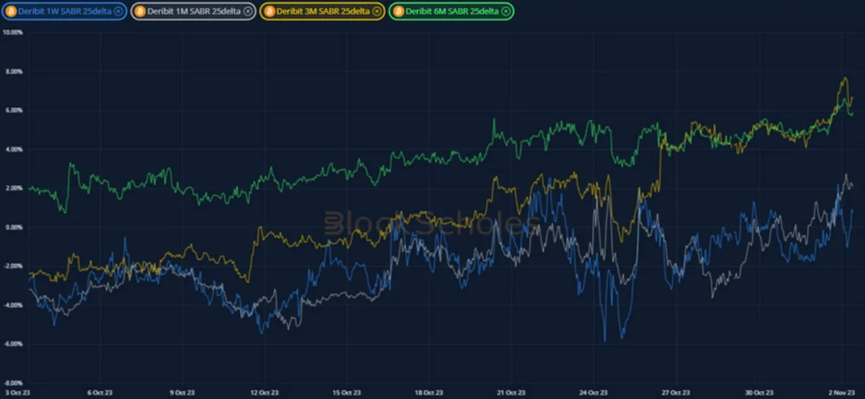Screen dimensions: 865x399
Task: Click the 24 Oct 23 date label
Action: 594,393
